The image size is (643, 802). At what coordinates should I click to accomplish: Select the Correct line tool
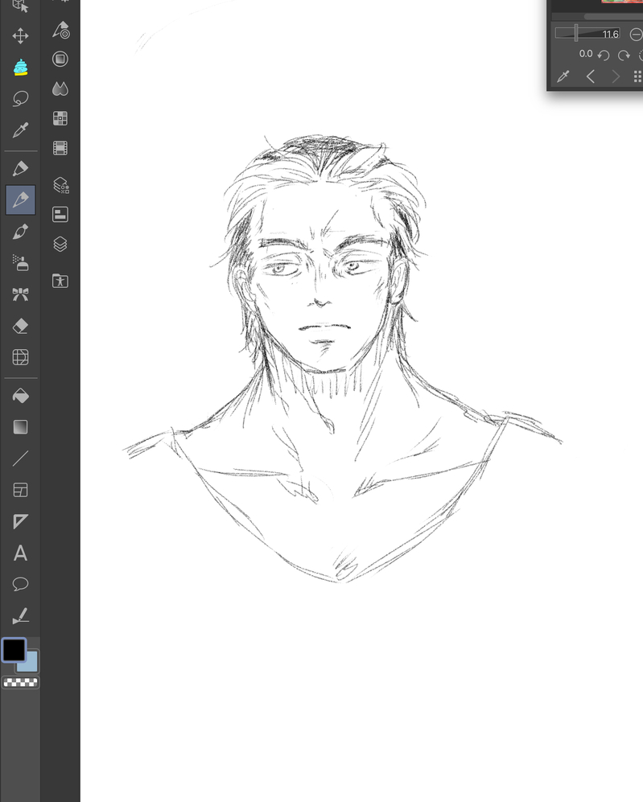[x=20, y=615]
